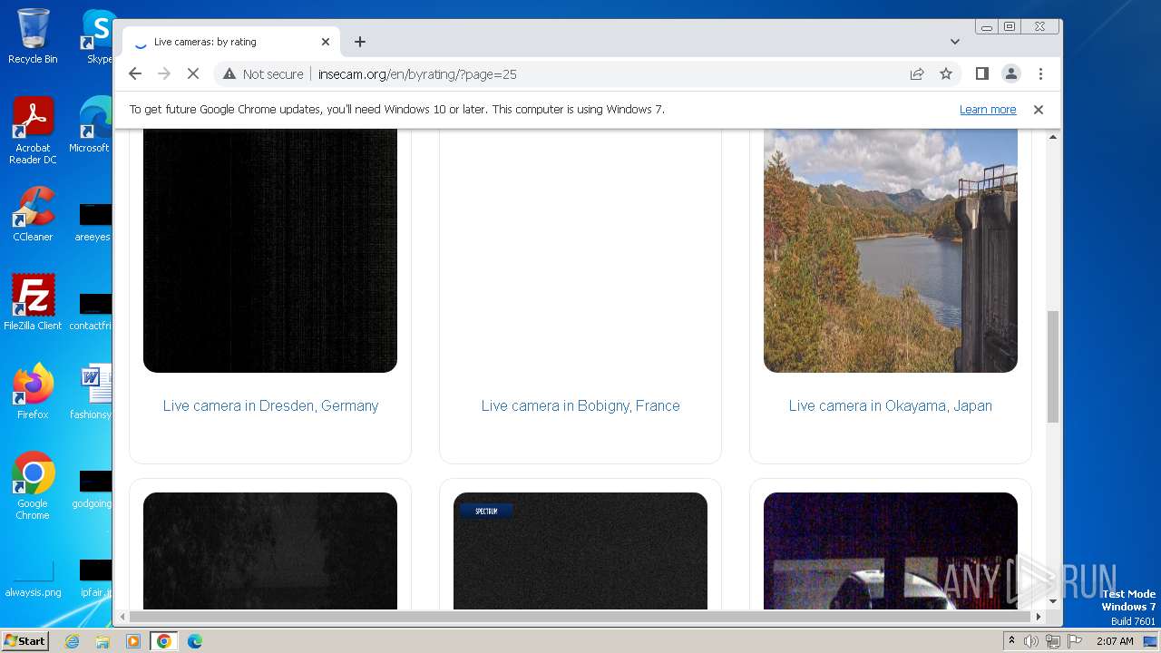Image resolution: width=1161 pixels, height=653 pixels.
Task: Click the address bar URL
Action: point(417,74)
